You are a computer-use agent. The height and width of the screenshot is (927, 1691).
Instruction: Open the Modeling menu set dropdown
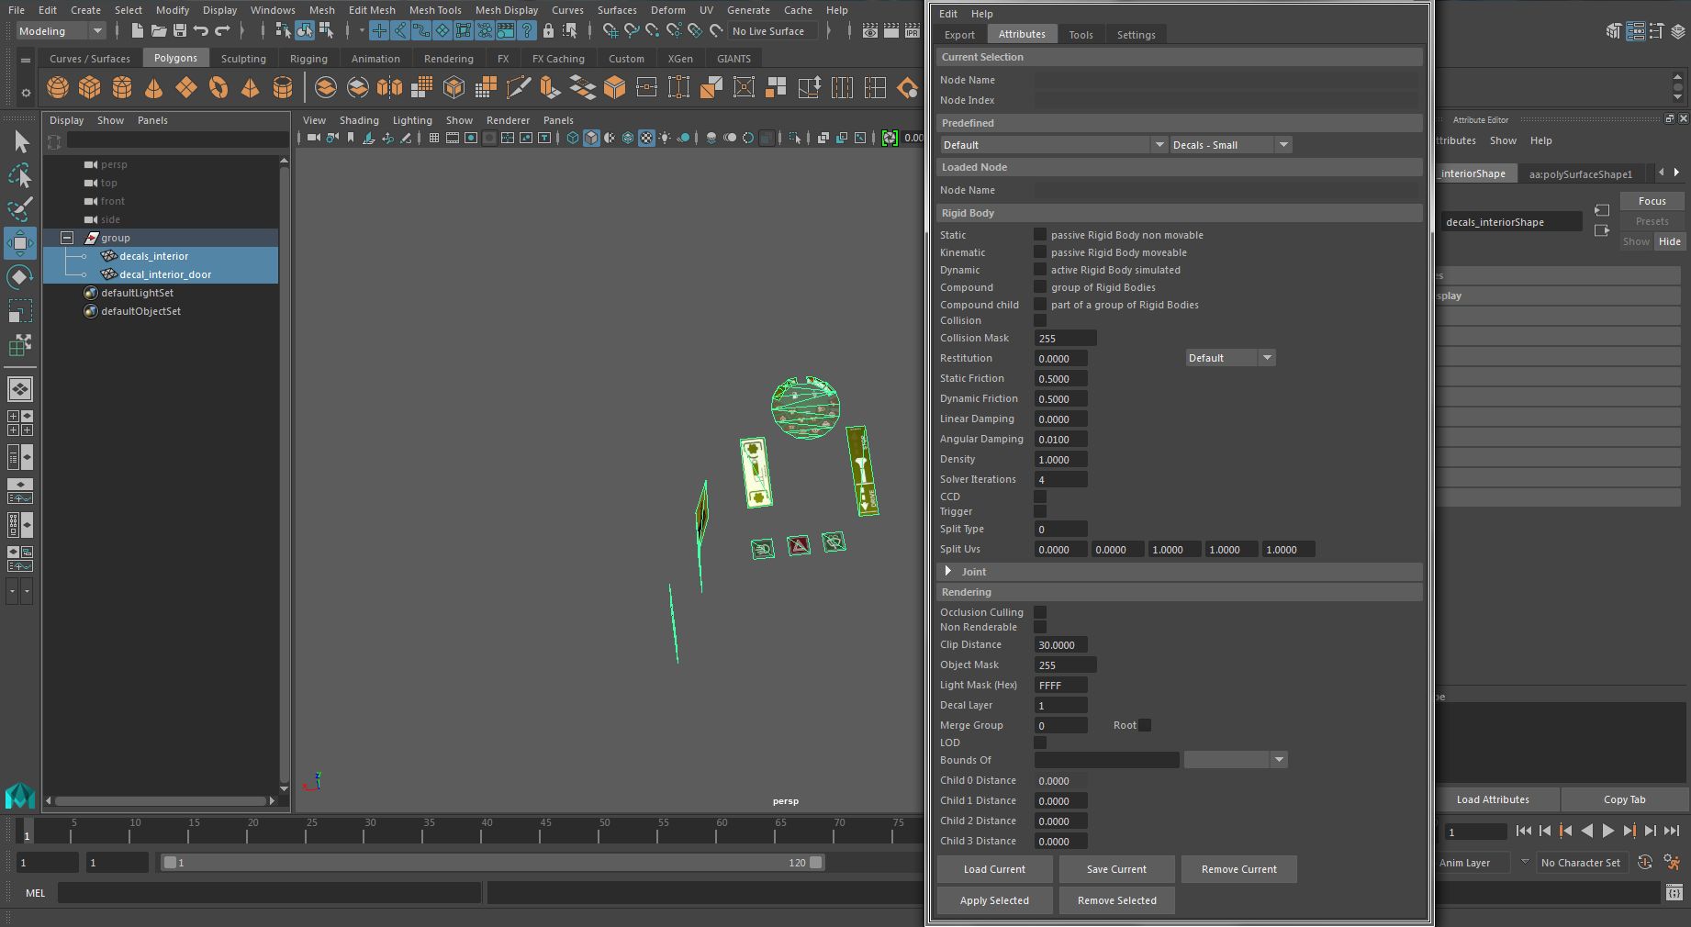[61, 31]
